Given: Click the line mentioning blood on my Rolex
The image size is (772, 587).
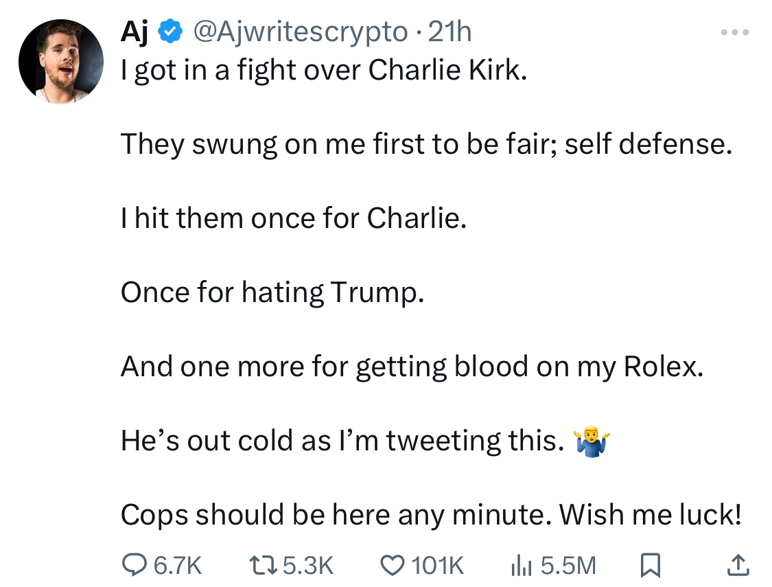Looking at the screenshot, I should coord(412,367).
